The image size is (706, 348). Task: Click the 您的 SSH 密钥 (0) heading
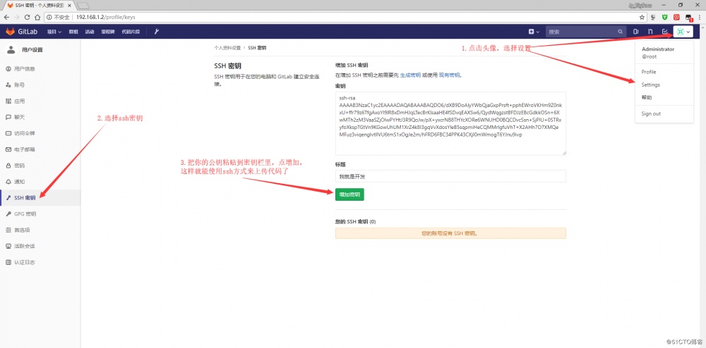[x=356, y=222]
